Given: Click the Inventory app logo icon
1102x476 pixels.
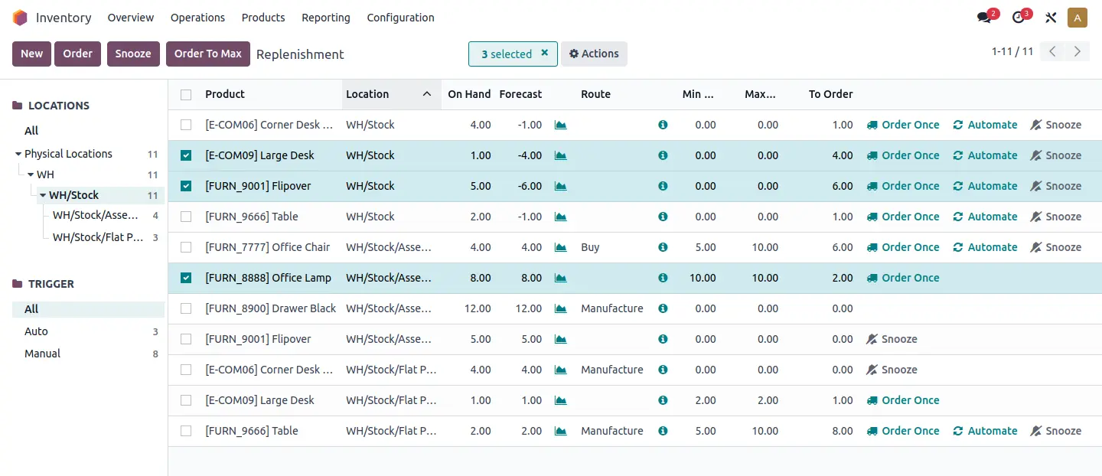Looking at the screenshot, I should [x=20, y=18].
